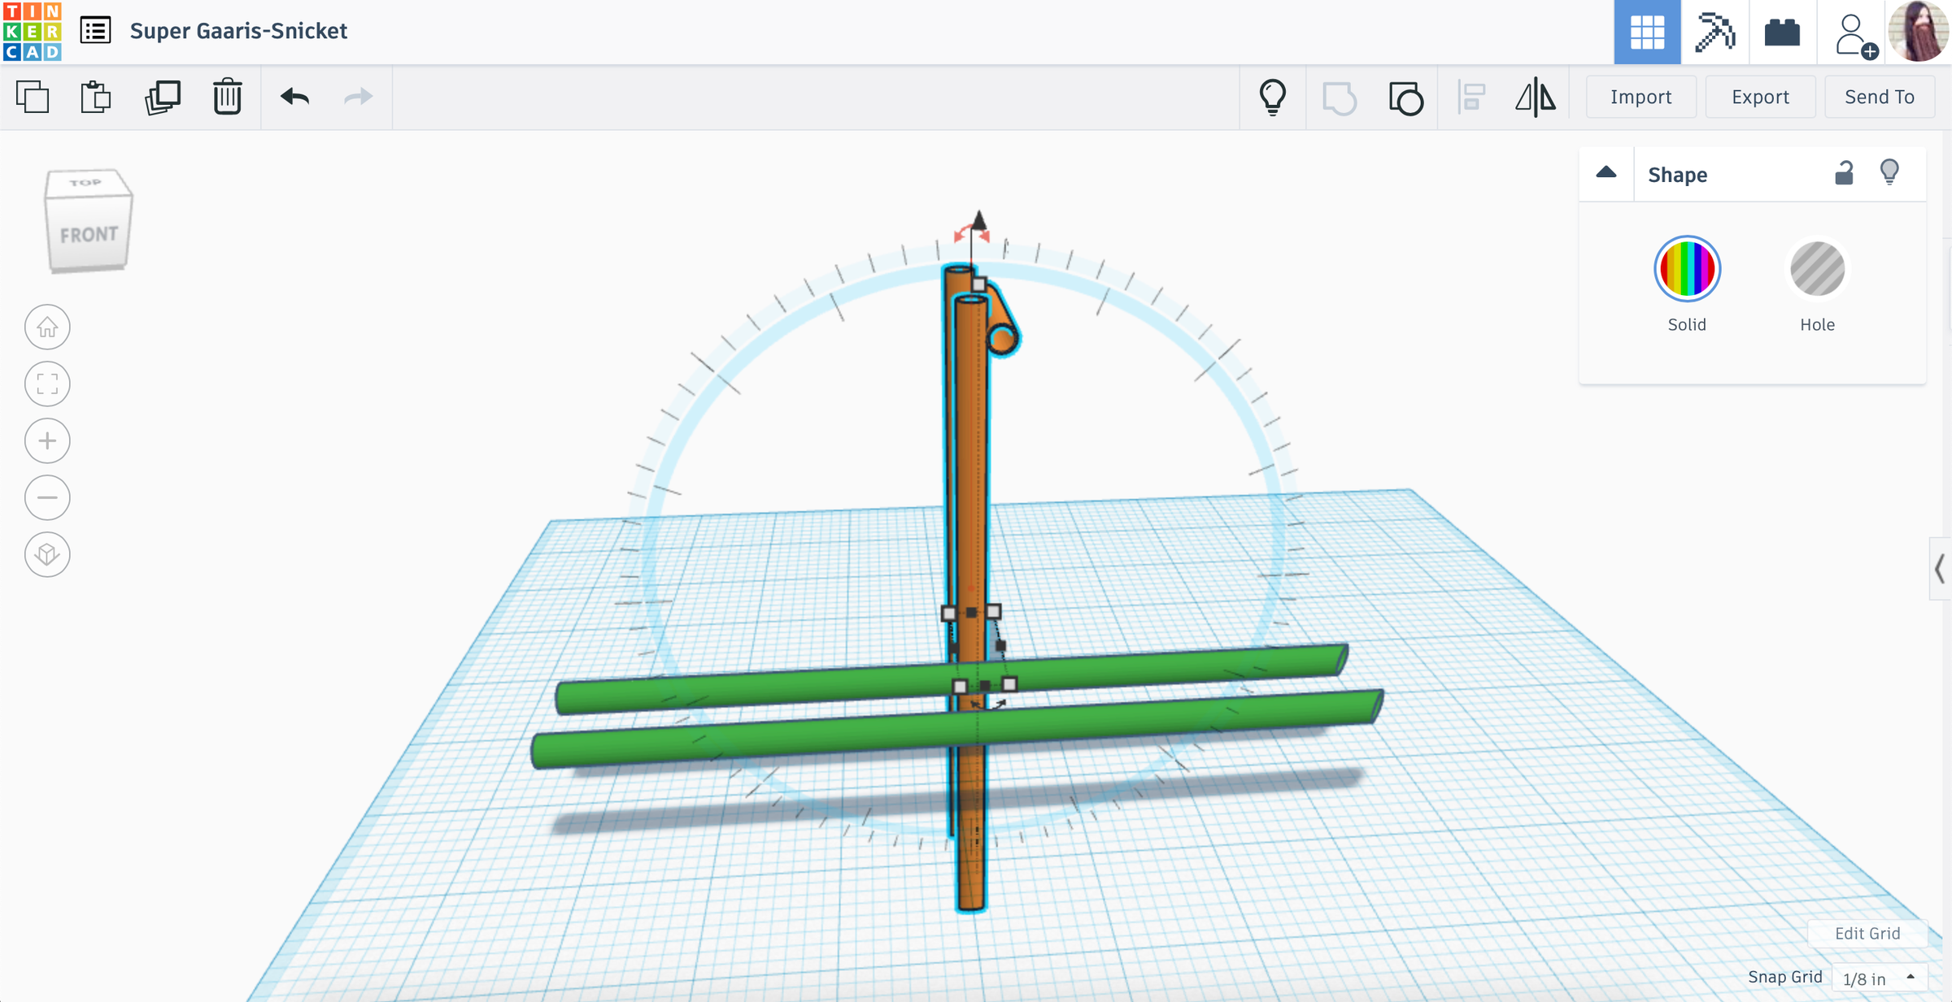The height and width of the screenshot is (1002, 1952).
Task: Select the Group shapes tool
Action: 1340,97
